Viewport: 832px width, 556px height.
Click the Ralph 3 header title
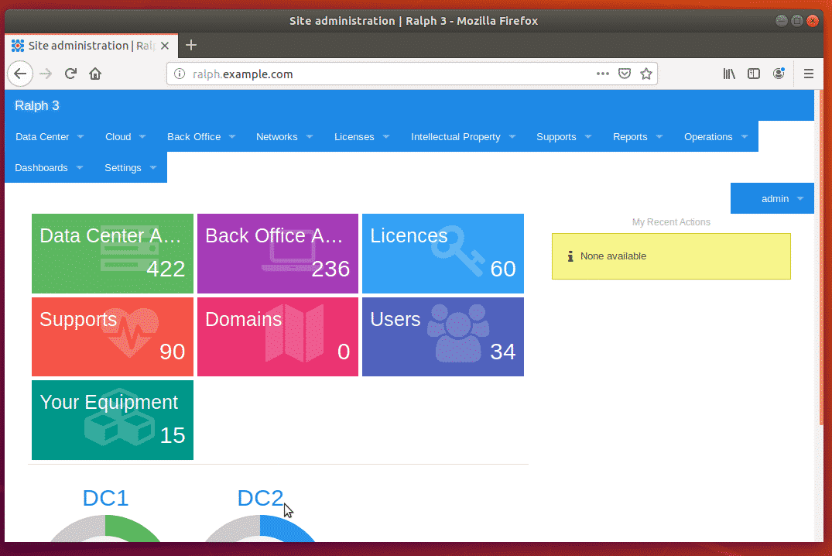[x=37, y=105]
